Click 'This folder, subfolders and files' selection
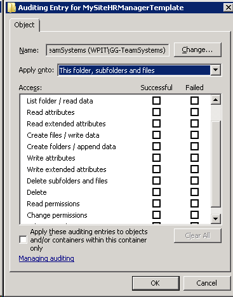Image resolution: width=233 pixels, height=297 pixels. [x=134, y=70]
